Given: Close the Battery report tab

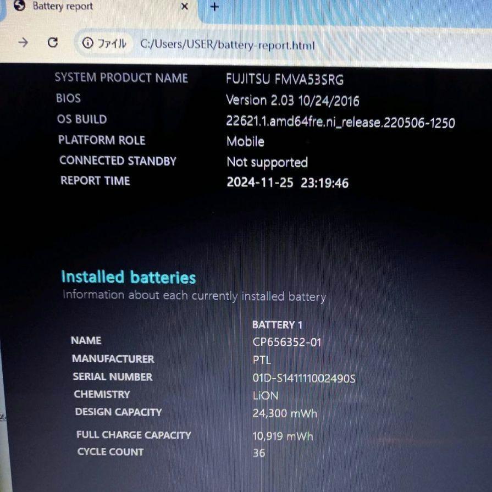Looking at the screenshot, I should point(185,6).
